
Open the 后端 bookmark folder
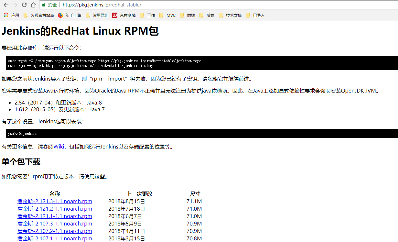(207, 15)
